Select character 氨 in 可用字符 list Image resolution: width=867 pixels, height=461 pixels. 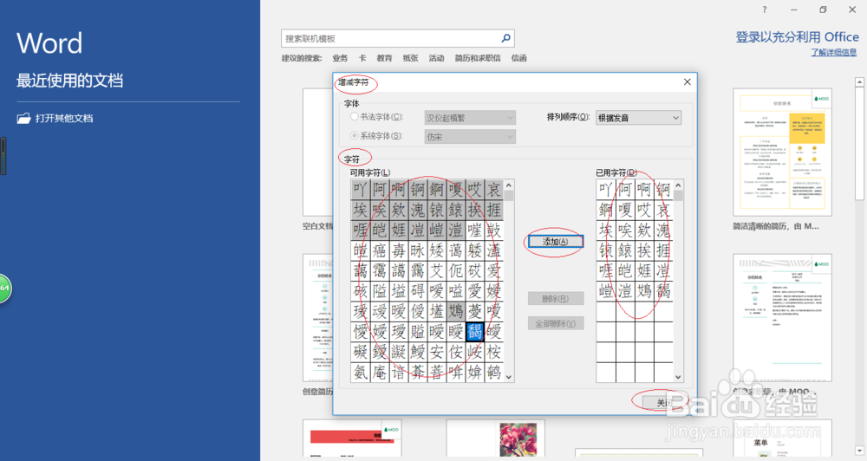point(361,372)
